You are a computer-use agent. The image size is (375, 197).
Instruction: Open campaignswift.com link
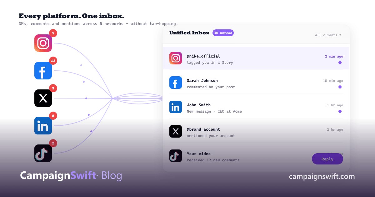[322, 176]
